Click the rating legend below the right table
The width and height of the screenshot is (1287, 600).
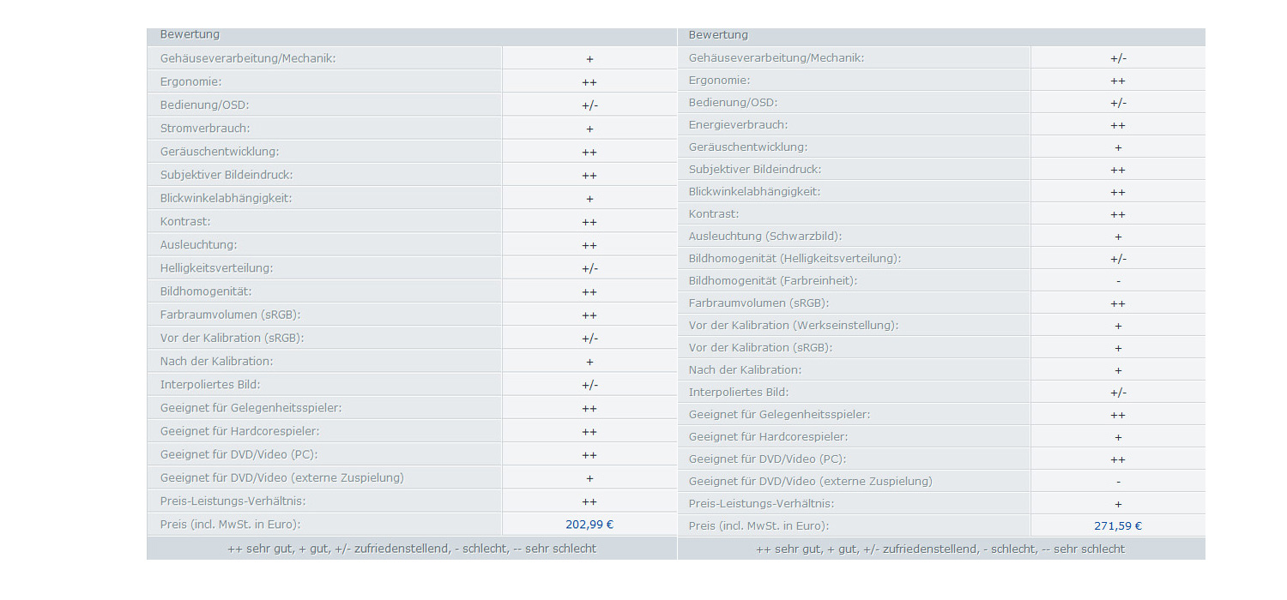click(x=940, y=549)
